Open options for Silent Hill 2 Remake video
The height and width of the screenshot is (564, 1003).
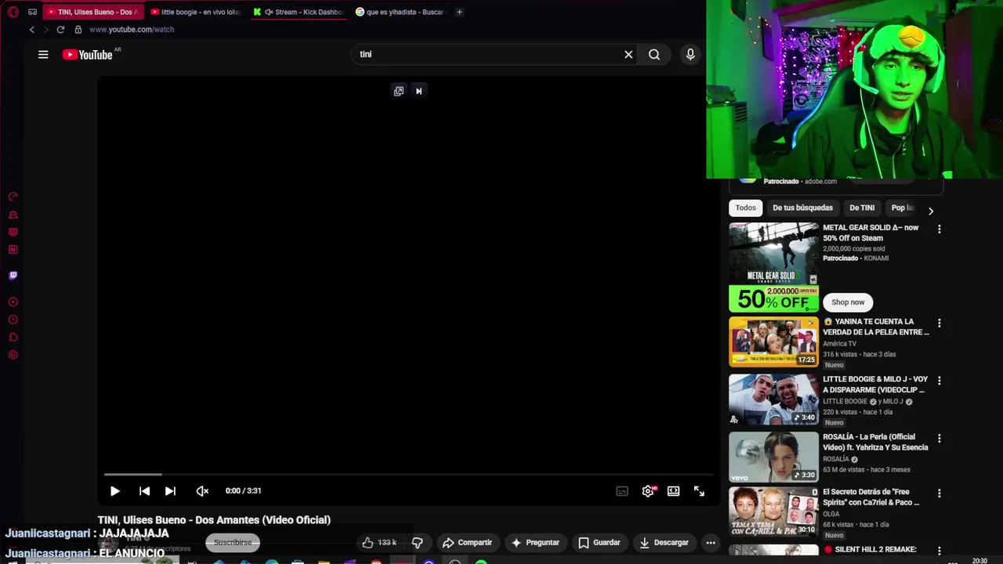(x=939, y=551)
